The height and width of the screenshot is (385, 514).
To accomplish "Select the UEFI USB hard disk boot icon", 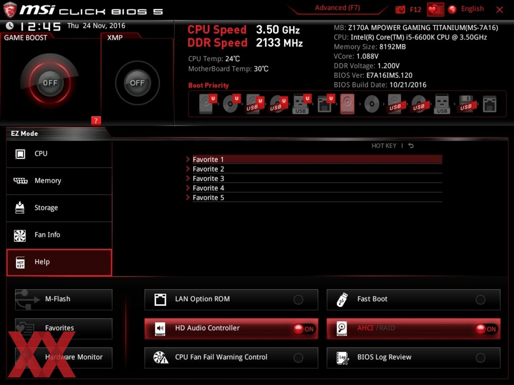I will 254,104.
